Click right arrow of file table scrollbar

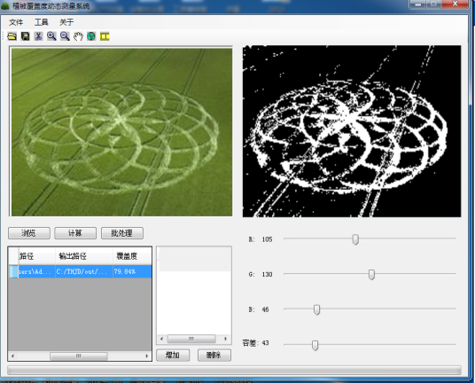click(x=147, y=356)
